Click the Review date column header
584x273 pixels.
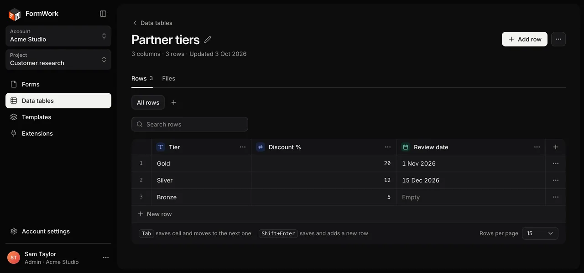tap(471, 147)
